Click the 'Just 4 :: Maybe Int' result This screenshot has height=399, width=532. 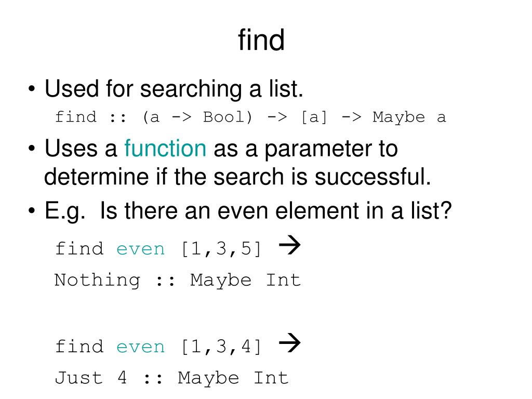(171, 378)
